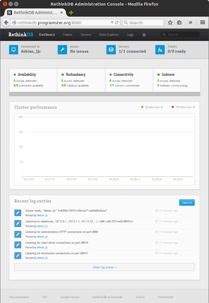Click the Older log entries link
Screen dimensions: 209x303
pos(104,267)
